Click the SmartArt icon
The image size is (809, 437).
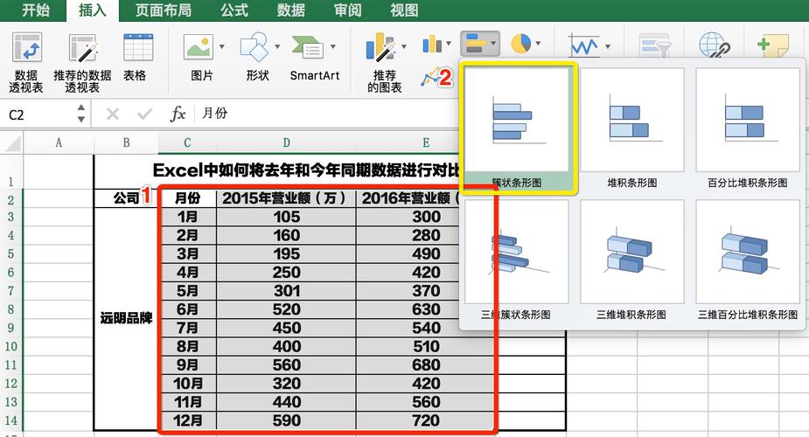click(x=308, y=47)
